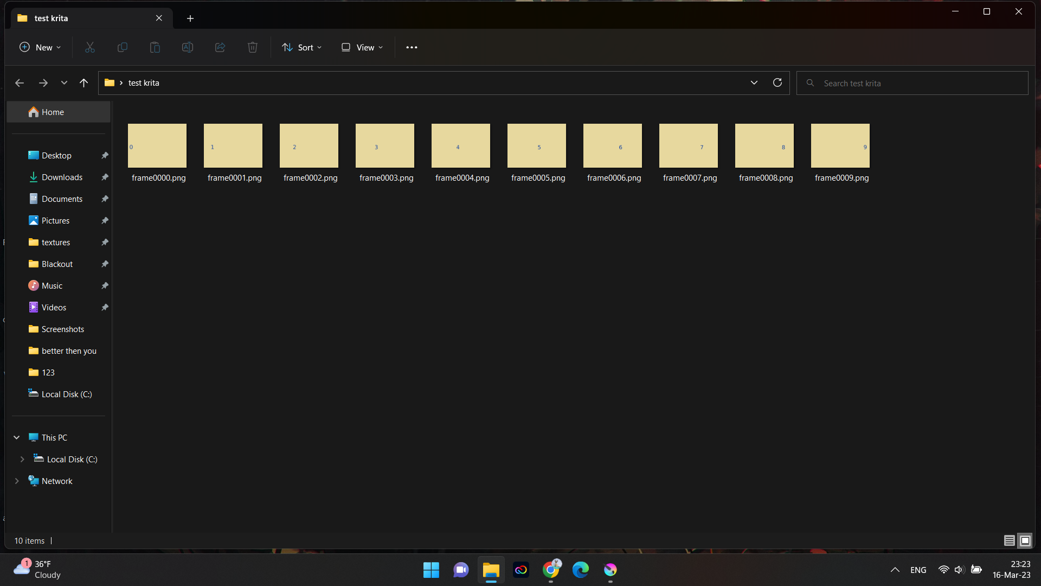The width and height of the screenshot is (1041, 586).
Task: Open the Sort dropdown menu
Action: tap(302, 47)
